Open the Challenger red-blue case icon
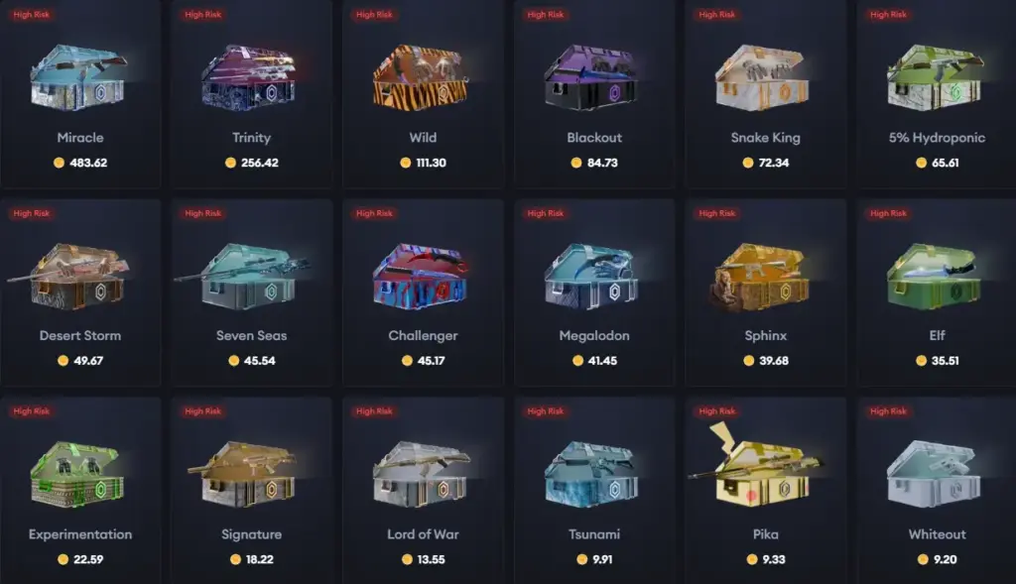1016x584 pixels. [x=421, y=276]
